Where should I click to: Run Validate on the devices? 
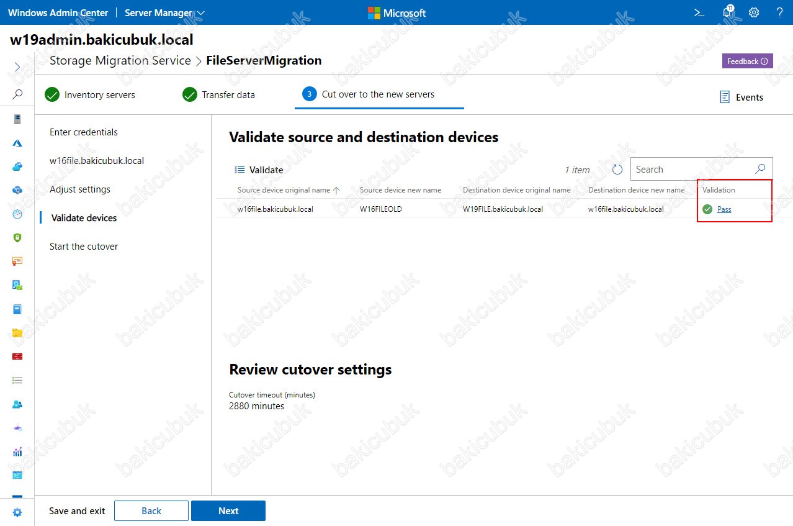[259, 170]
